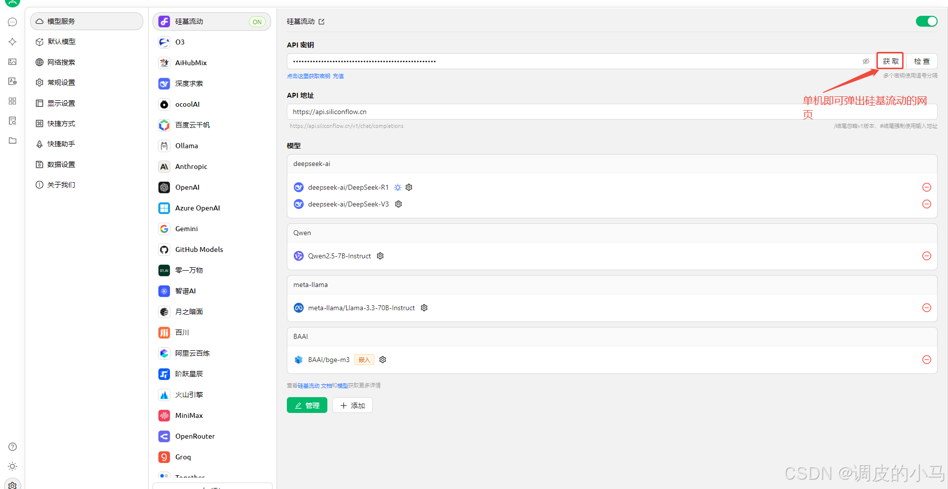948x489 pixels.
Task: Remove the Llama-3.3-70B-Instruct model
Action: 927,308
